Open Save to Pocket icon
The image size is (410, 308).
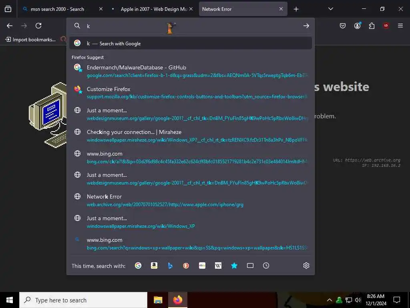click(343, 26)
